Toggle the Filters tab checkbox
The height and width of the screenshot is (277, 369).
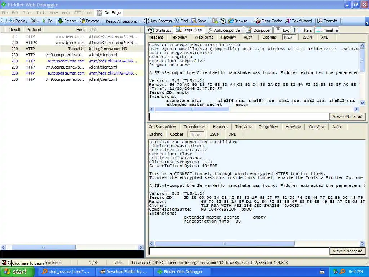(297, 30)
